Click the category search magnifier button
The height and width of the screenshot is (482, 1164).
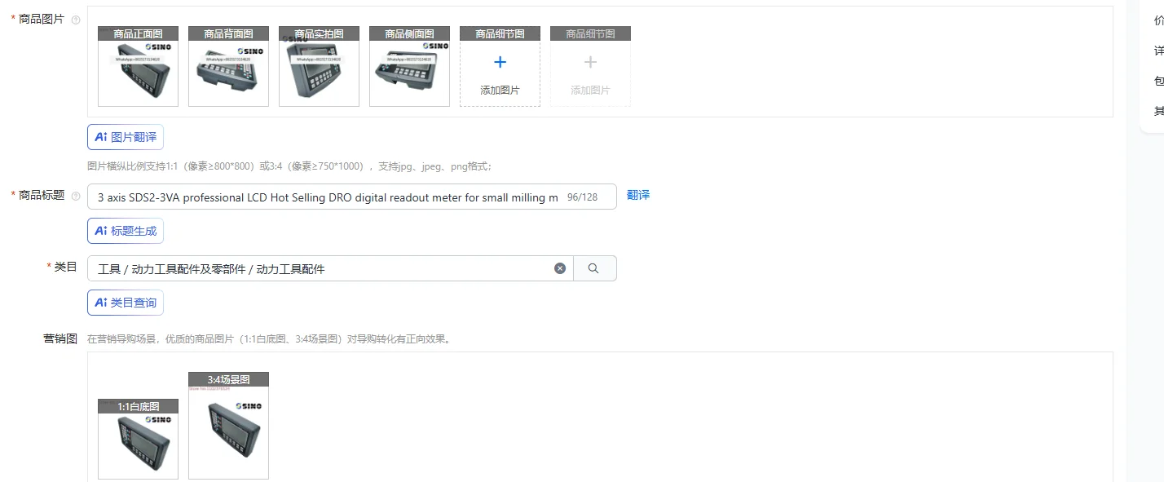(594, 268)
